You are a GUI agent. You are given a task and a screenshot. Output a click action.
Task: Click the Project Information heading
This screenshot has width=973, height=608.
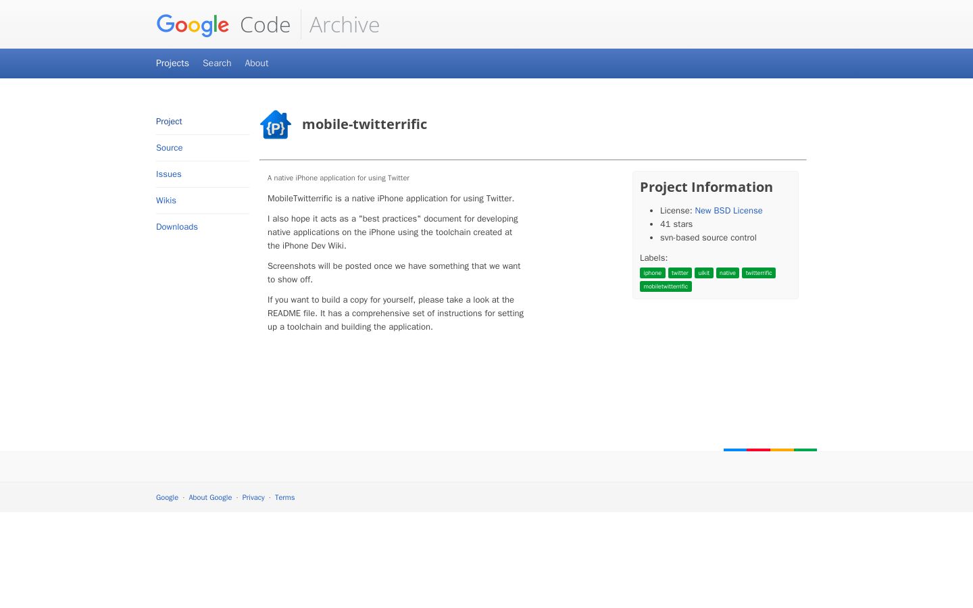pos(706,187)
